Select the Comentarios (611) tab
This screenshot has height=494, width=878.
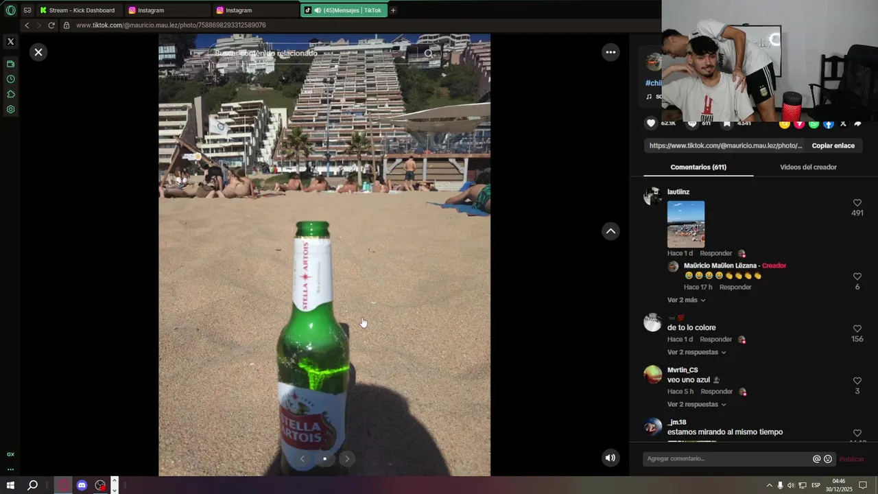pyautogui.click(x=698, y=167)
